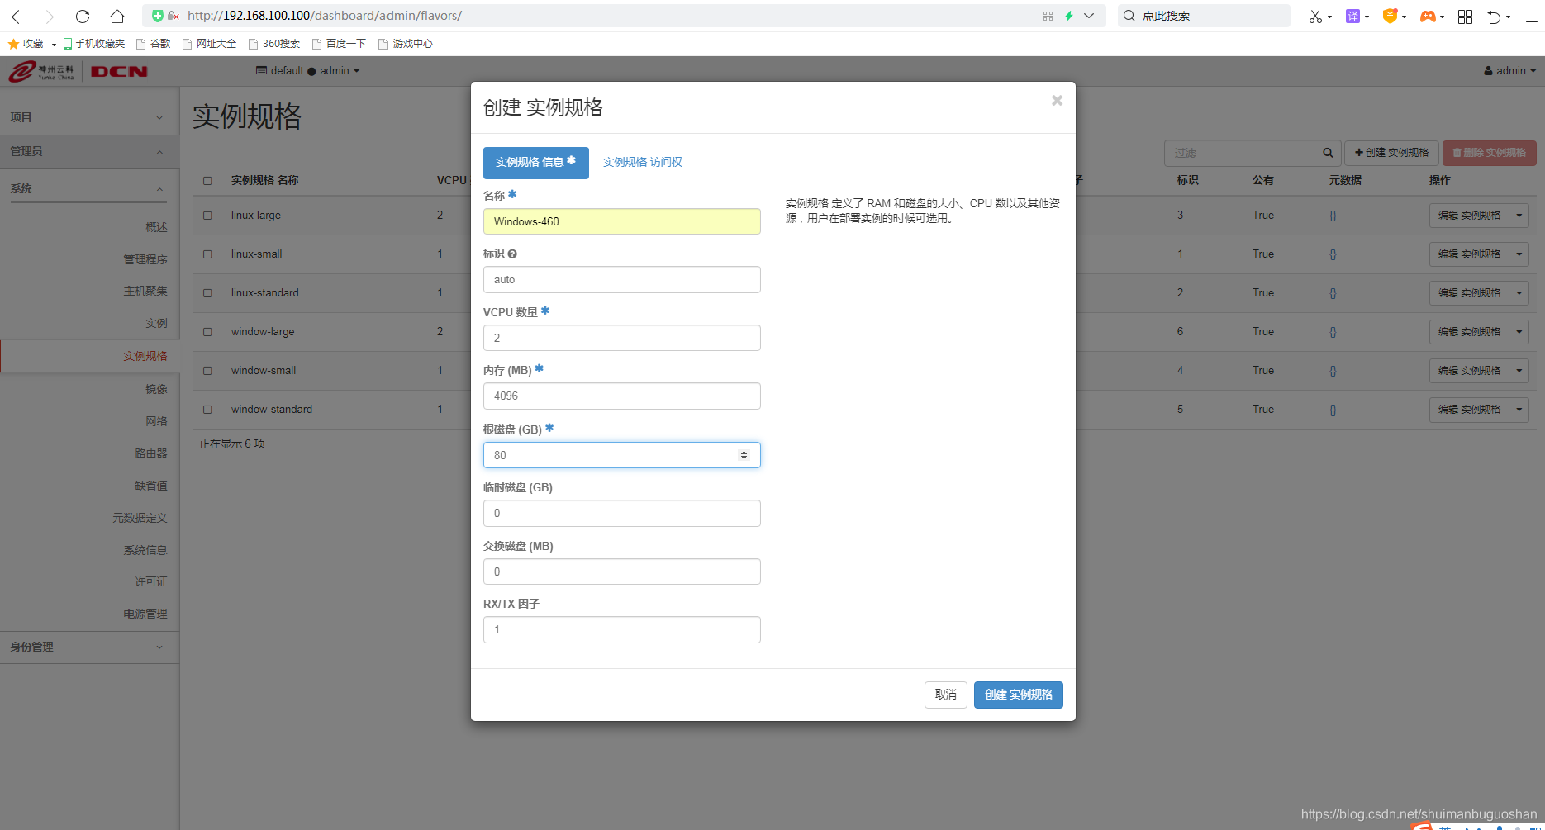Open 镜像 in the sidebar
The image size is (1545, 830).
(156, 389)
